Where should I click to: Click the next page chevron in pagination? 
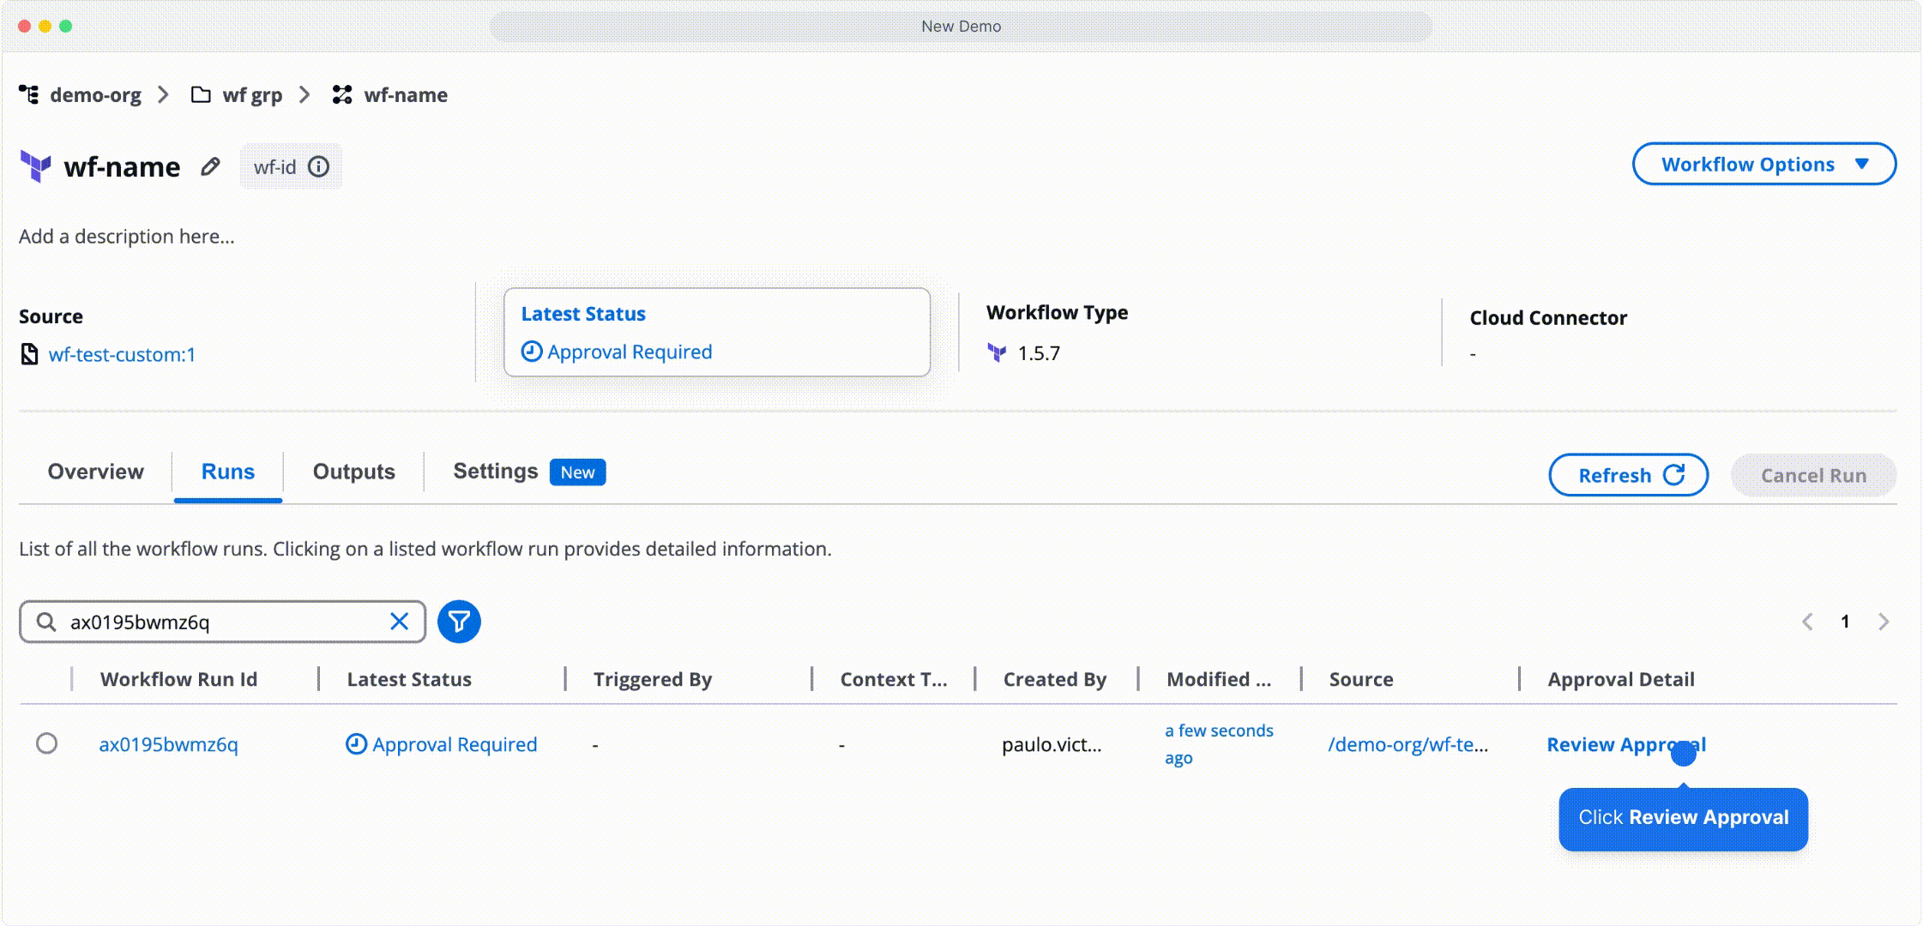[1883, 622]
